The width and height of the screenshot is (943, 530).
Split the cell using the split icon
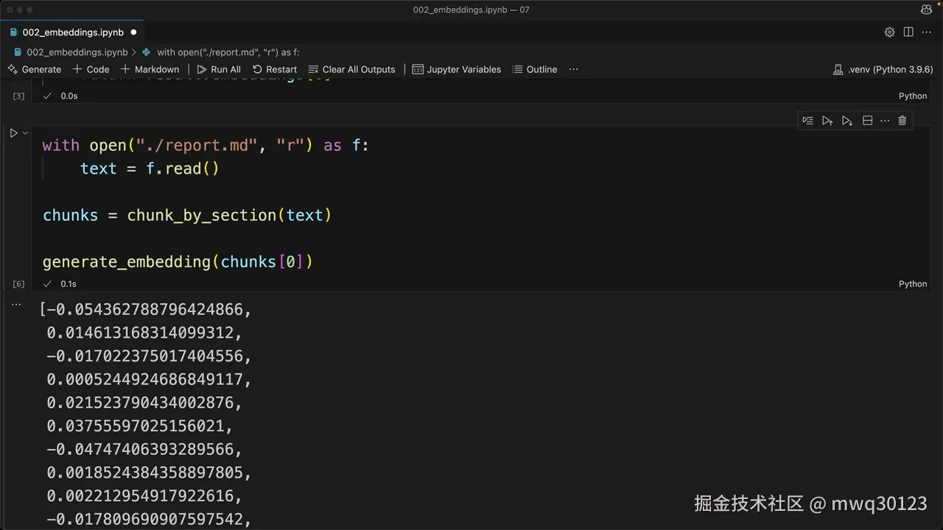[867, 121]
